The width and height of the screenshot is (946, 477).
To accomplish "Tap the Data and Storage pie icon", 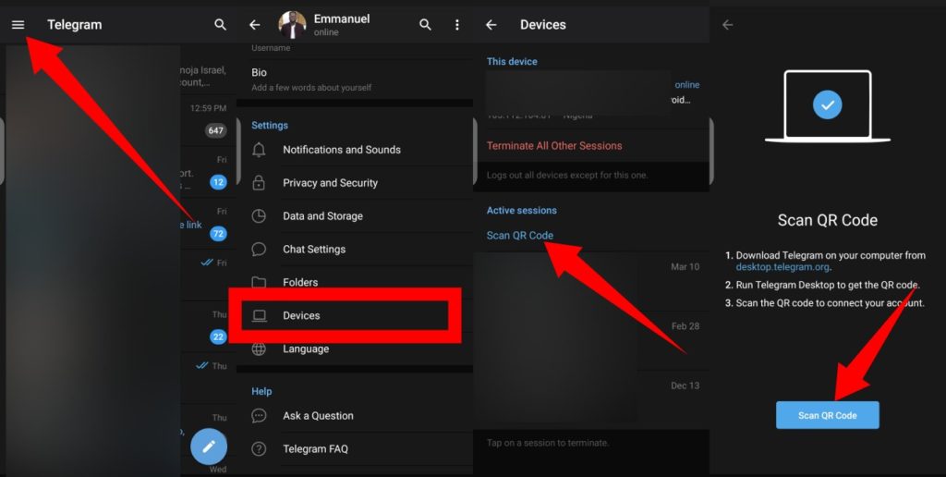I will tap(259, 216).
